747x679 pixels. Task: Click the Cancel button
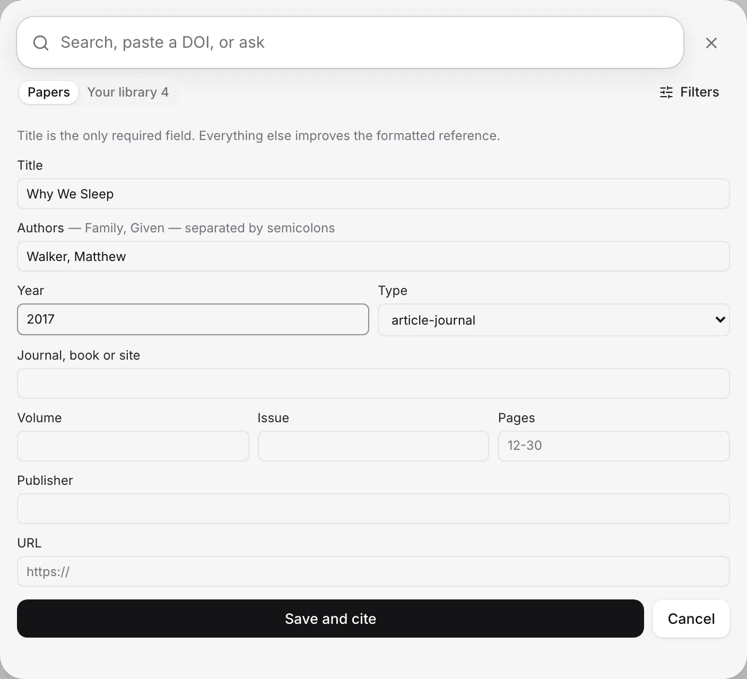(x=691, y=619)
